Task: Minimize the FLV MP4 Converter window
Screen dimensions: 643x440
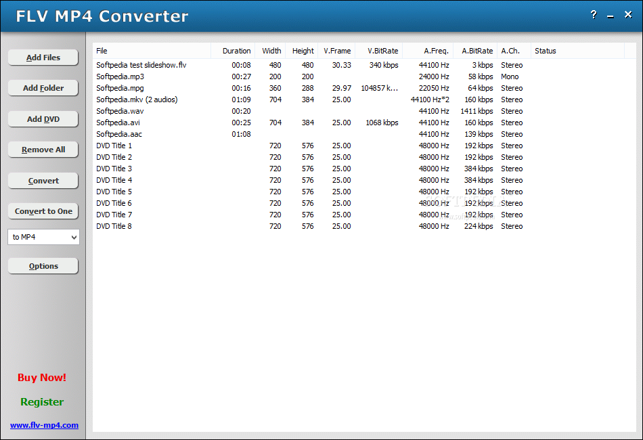Action: pyautogui.click(x=611, y=16)
